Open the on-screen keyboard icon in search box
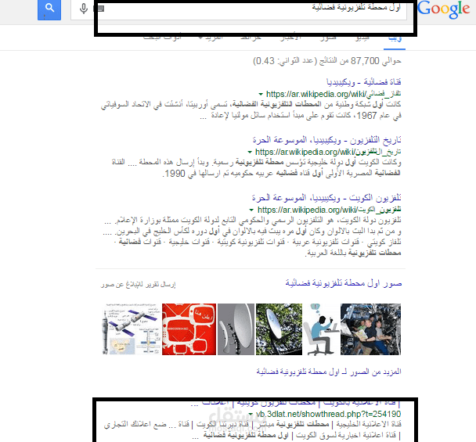Screen dimensions: 476x442 pyautogui.click(x=100, y=9)
